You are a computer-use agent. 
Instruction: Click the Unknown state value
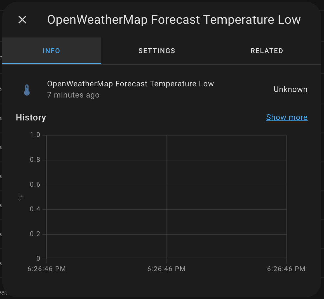coord(290,89)
